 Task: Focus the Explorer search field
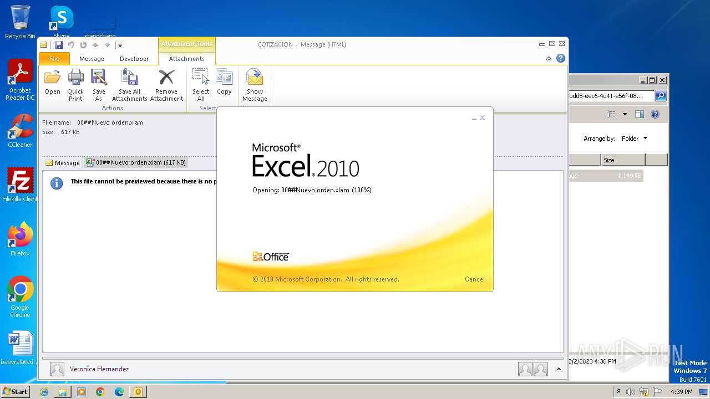612,96
